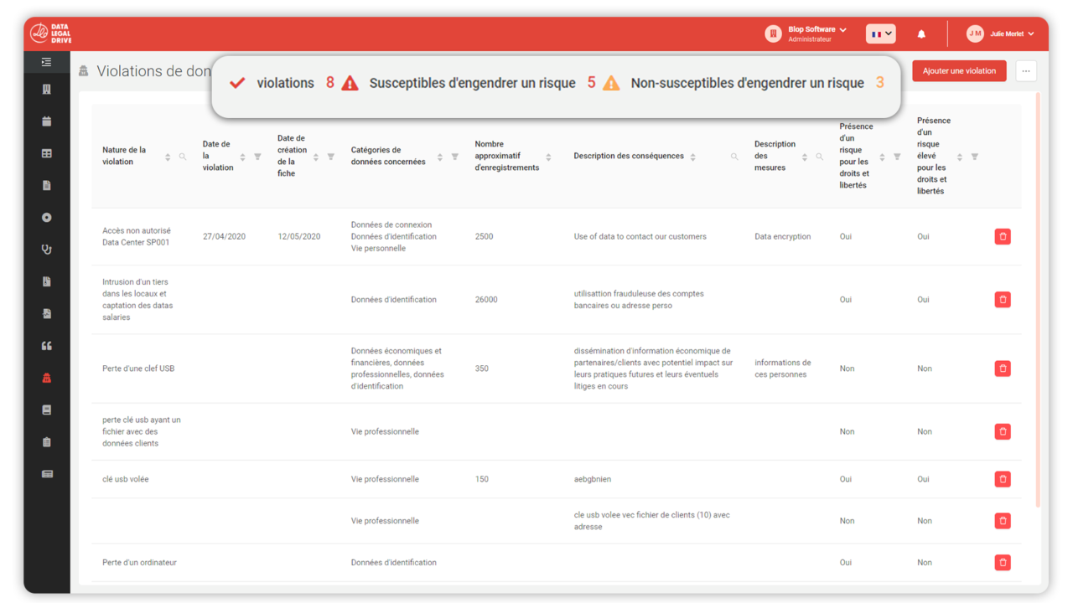Sort by 'Date de création de la fiche'
1073x603 pixels.
316,157
